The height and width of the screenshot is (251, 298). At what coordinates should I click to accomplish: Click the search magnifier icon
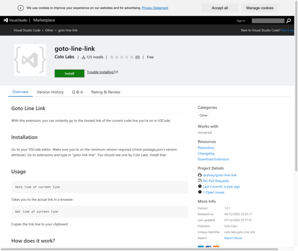pos(288,20)
